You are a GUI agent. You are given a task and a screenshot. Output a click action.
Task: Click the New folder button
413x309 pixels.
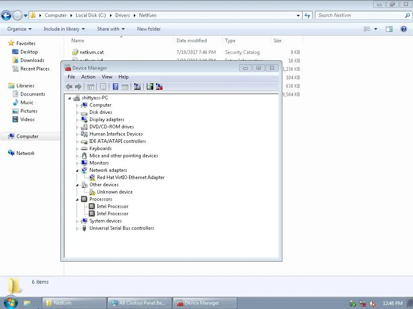click(x=149, y=29)
